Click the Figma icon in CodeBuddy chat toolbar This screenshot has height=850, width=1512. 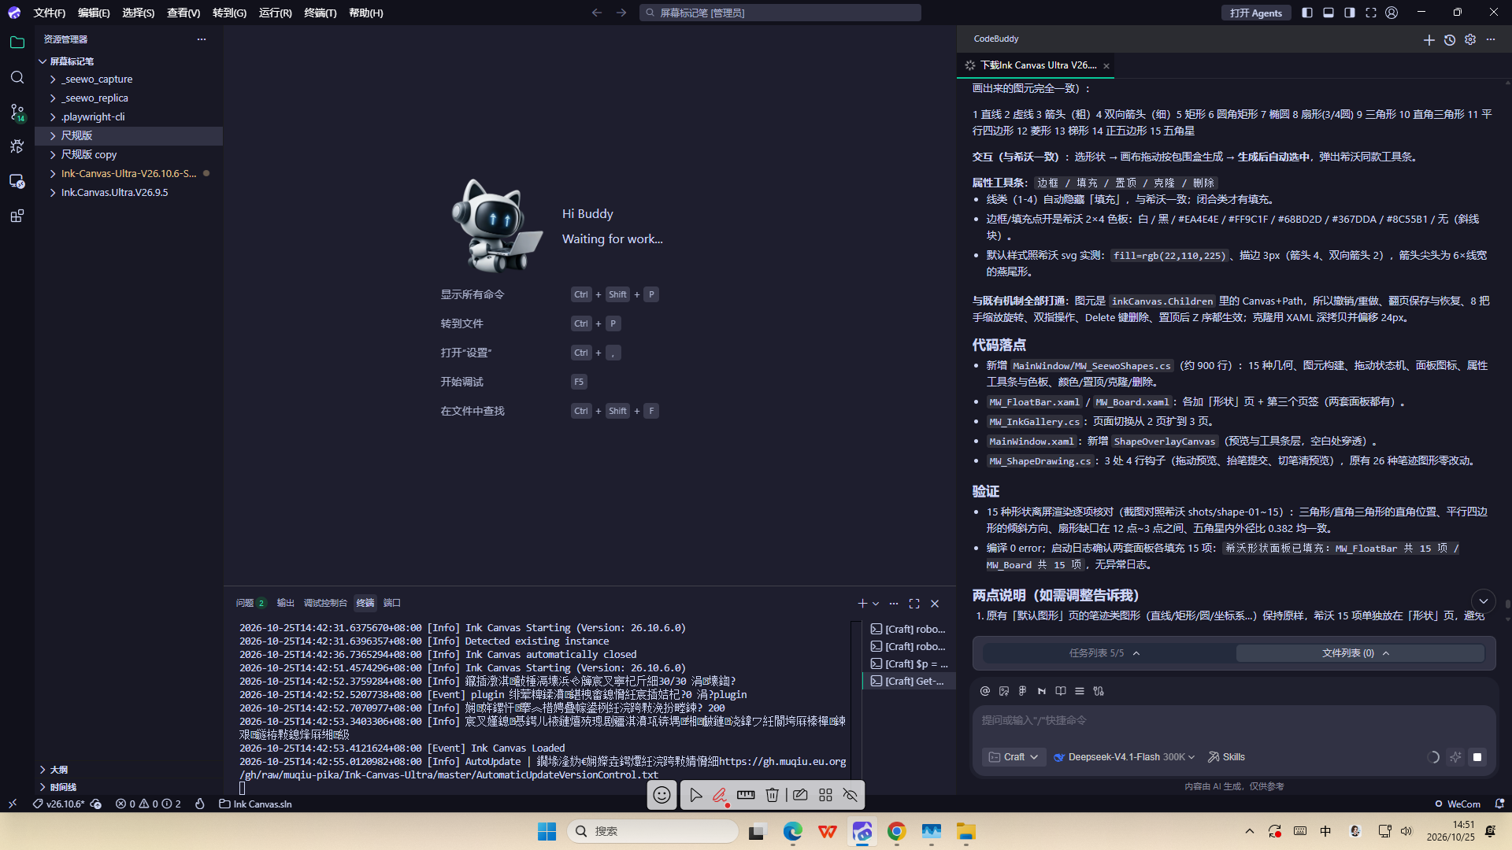(x=1023, y=691)
